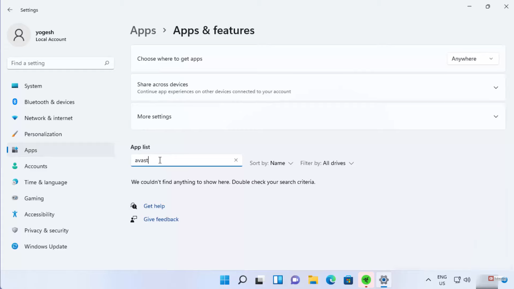Viewport: 514px width, 289px height.
Task: Go to Privacy & security settings
Action: point(46,230)
